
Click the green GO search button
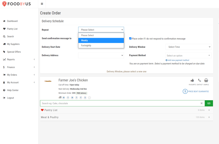(209, 103)
